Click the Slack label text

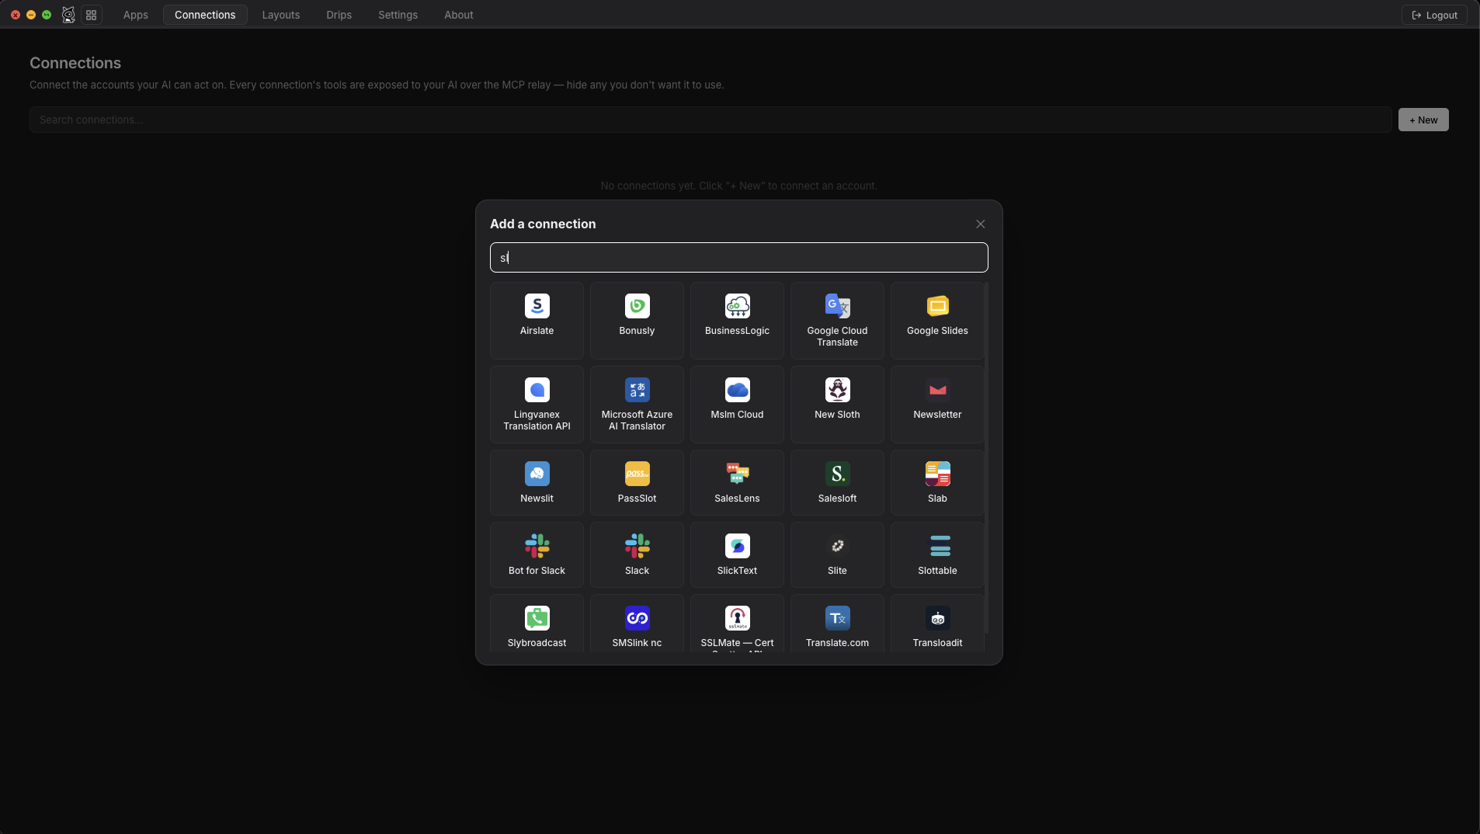tap(637, 571)
